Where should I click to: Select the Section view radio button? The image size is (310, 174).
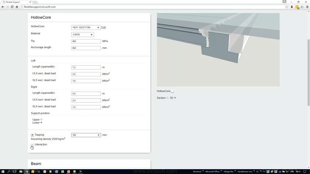[168, 98]
